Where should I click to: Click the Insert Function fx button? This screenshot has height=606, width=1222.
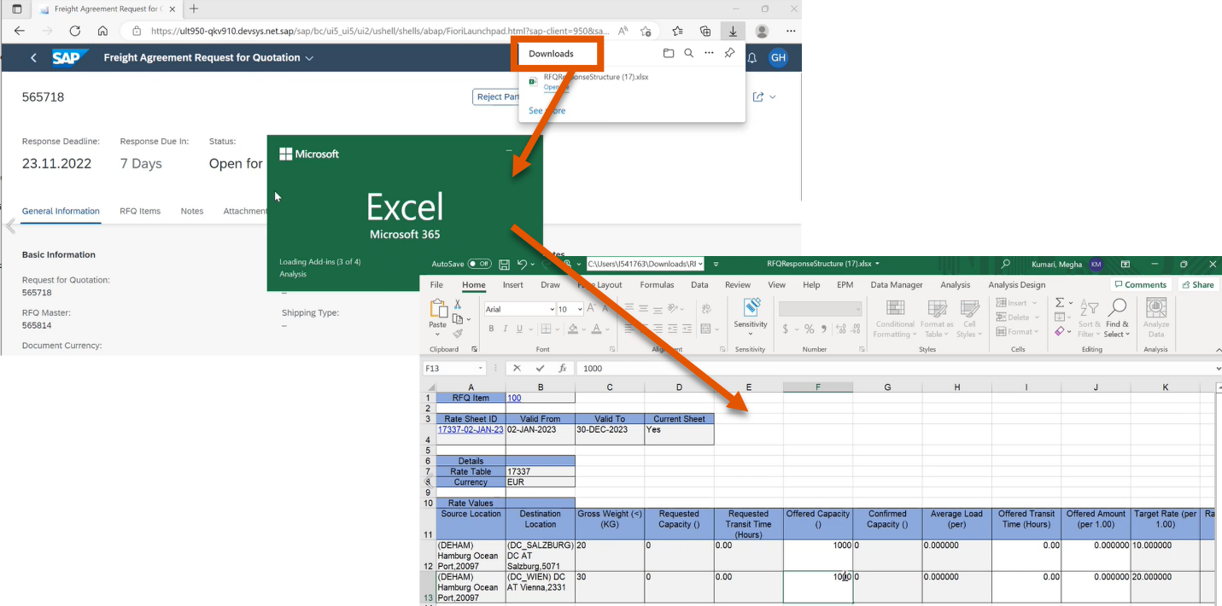pyautogui.click(x=563, y=369)
